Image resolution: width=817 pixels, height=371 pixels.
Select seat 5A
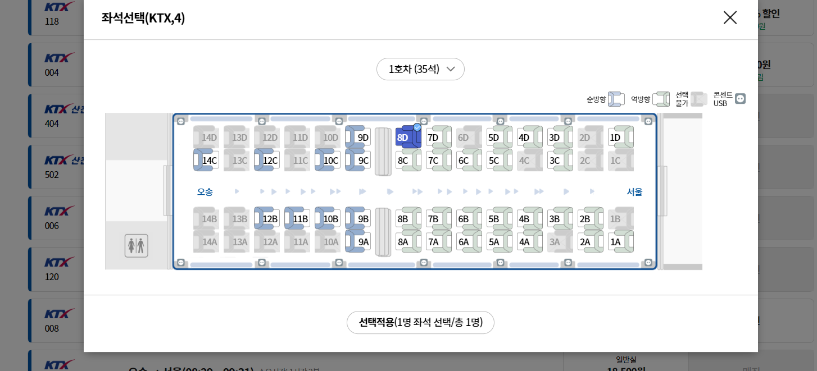[x=500, y=242]
